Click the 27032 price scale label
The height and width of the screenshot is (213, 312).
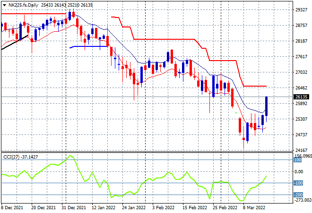[x=301, y=72]
